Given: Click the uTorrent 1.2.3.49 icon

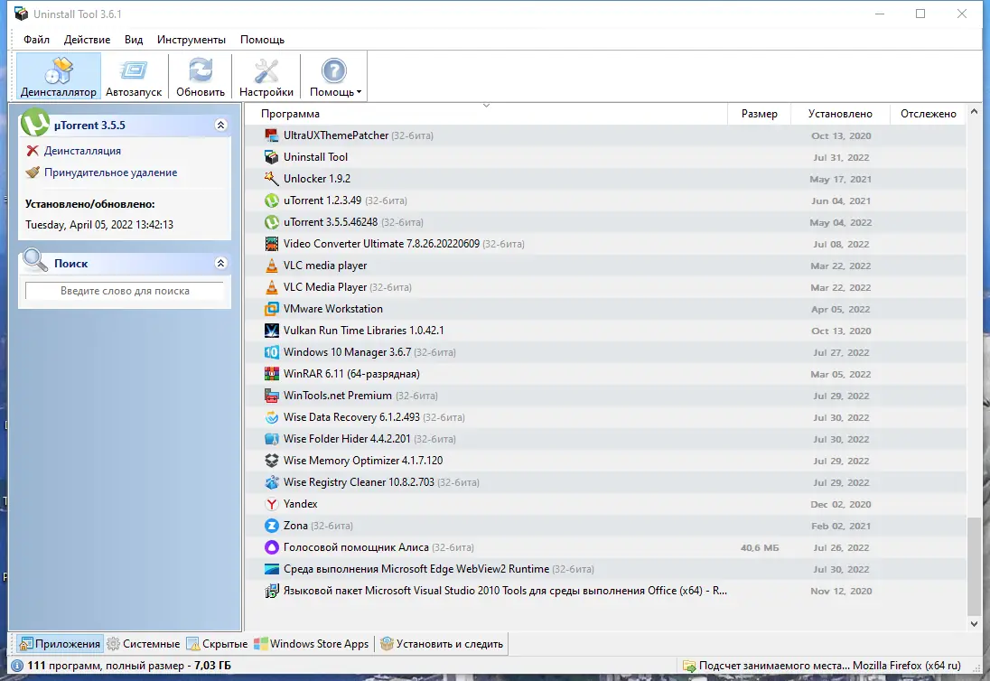Looking at the screenshot, I should tap(272, 201).
